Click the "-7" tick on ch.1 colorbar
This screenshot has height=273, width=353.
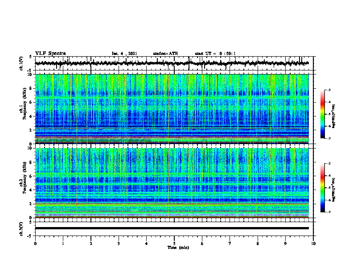click(x=329, y=138)
